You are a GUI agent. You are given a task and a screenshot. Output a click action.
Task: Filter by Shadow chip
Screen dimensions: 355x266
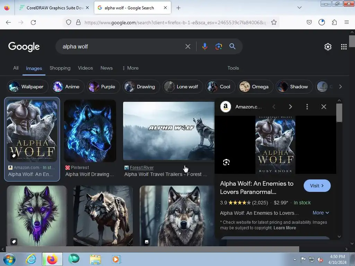pyautogui.click(x=294, y=87)
